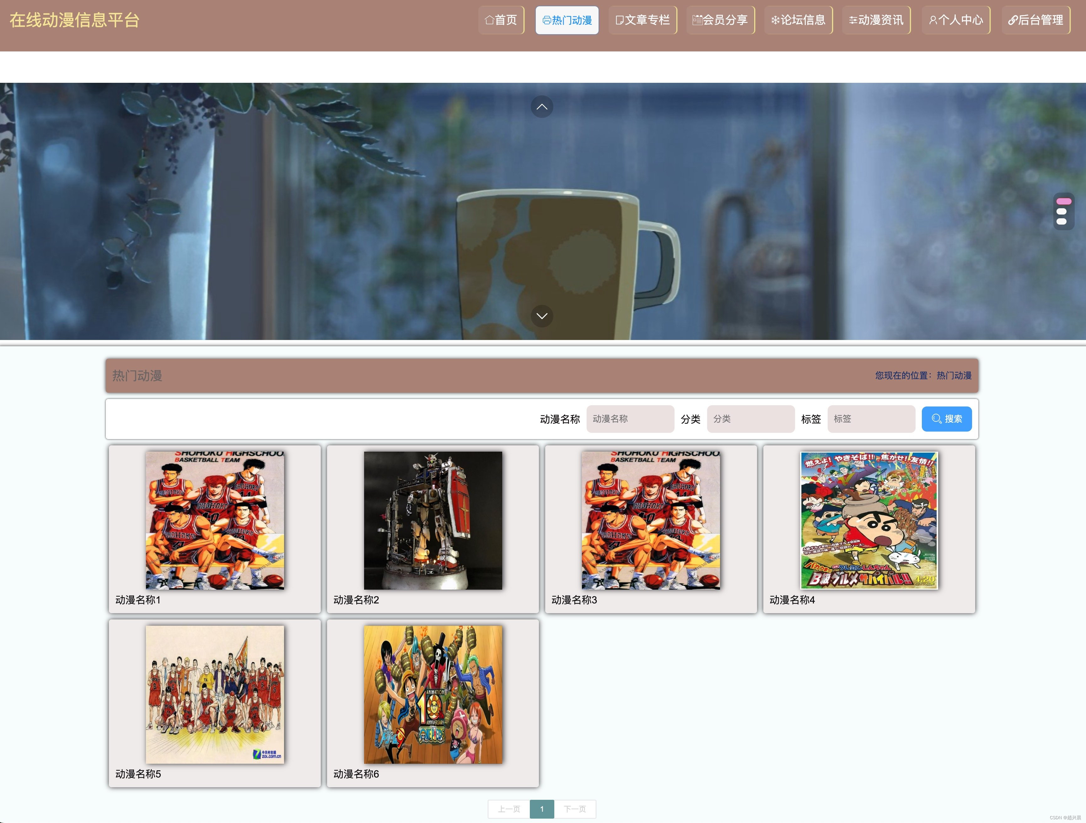This screenshot has height=823, width=1086.
Task: Focus the 标签 tag input
Action: pyautogui.click(x=871, y=419)
